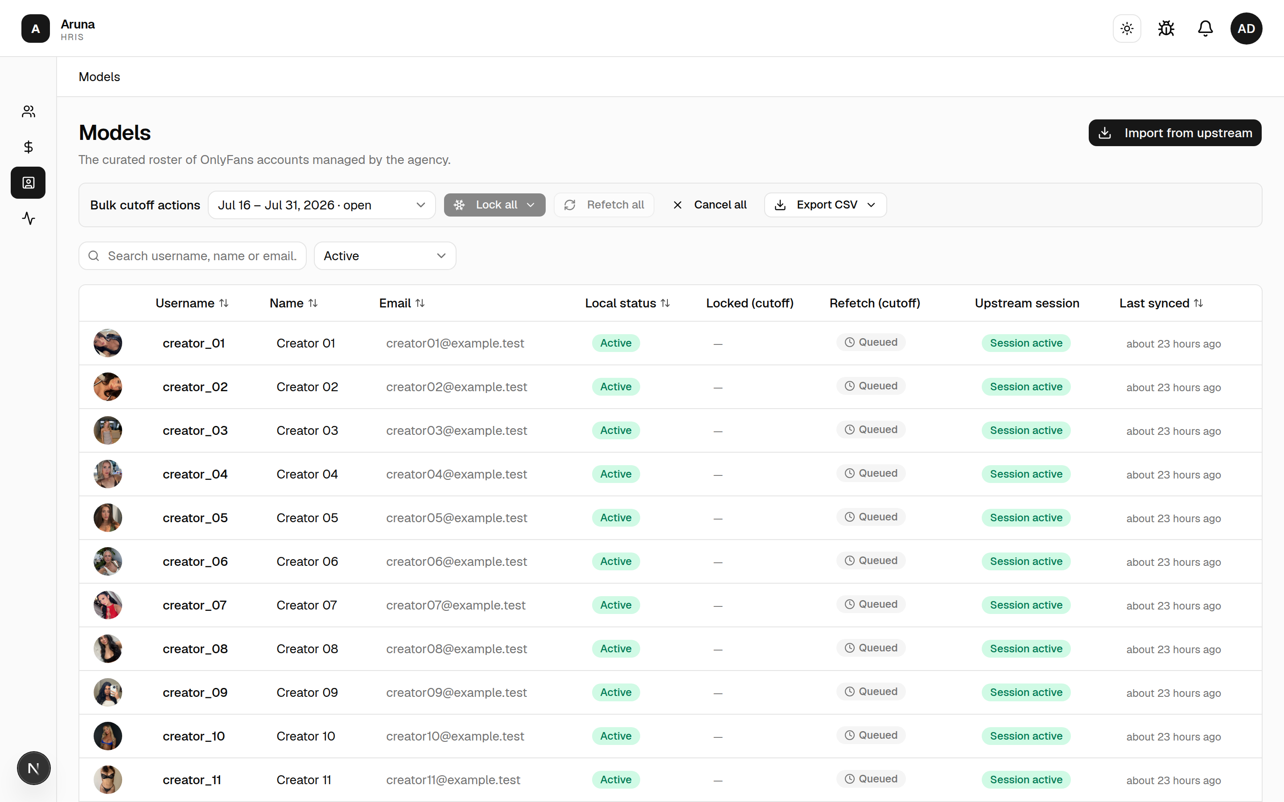Select the Models sidebar icon
Viewport: 1284px width, 802px height.
(x=28, y=183)
